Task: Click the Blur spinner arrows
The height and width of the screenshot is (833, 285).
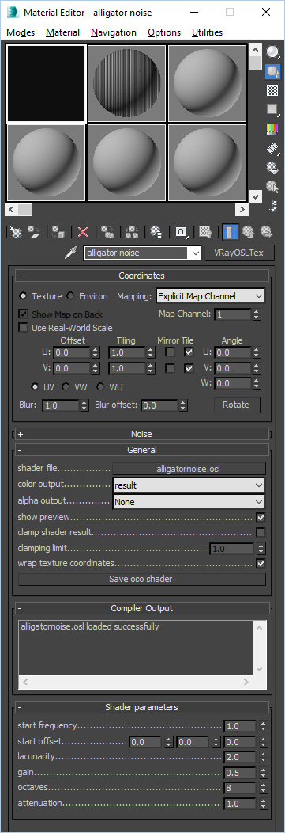Action: (x=84, y=405)
